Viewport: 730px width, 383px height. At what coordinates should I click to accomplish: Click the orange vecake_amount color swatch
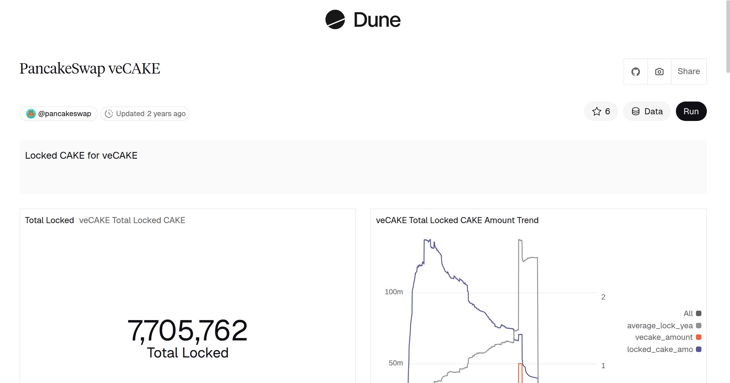coord(699,337)
